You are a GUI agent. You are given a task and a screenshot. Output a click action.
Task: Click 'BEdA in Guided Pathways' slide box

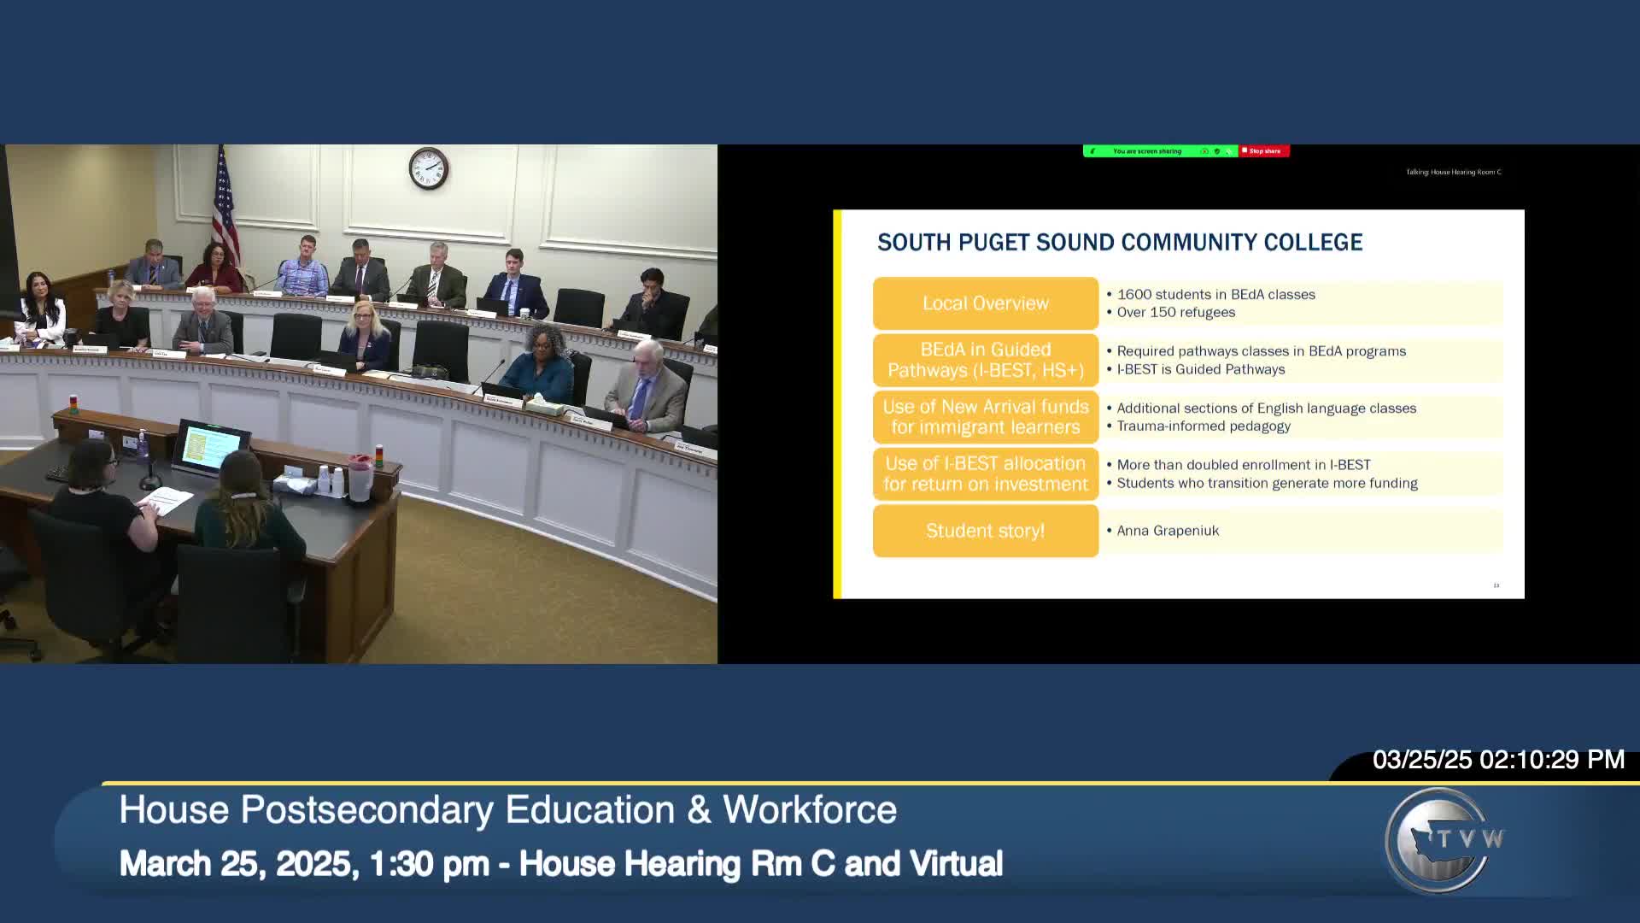coord(986,360)
